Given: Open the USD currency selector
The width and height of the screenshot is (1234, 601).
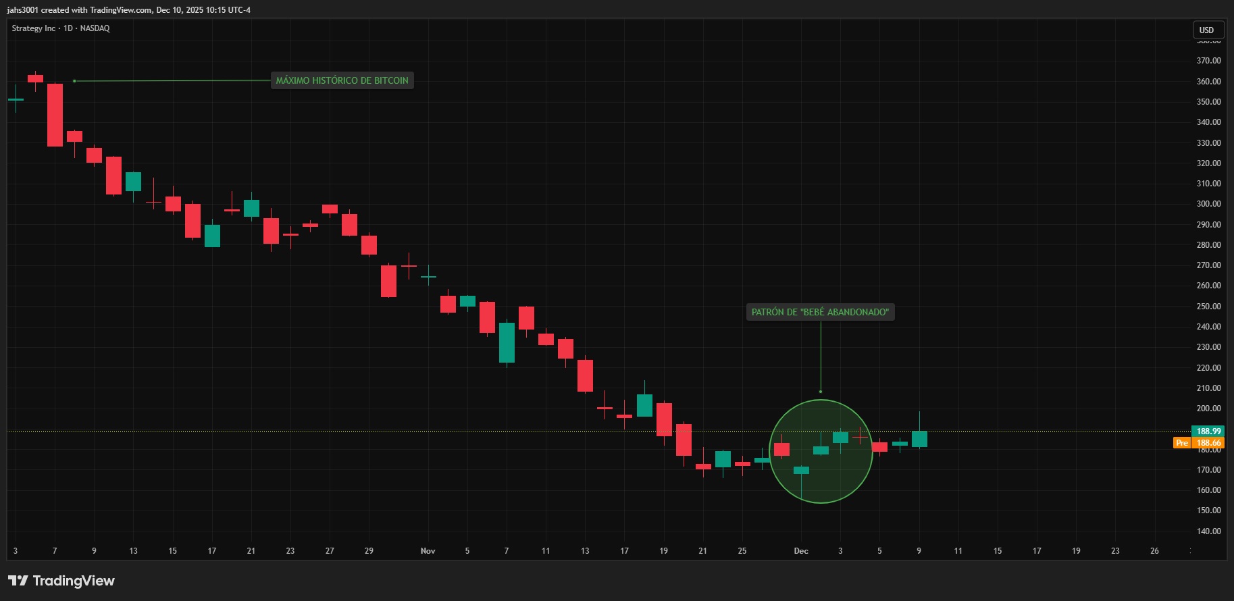Looking at the screenshot, I should point(1206,30).
